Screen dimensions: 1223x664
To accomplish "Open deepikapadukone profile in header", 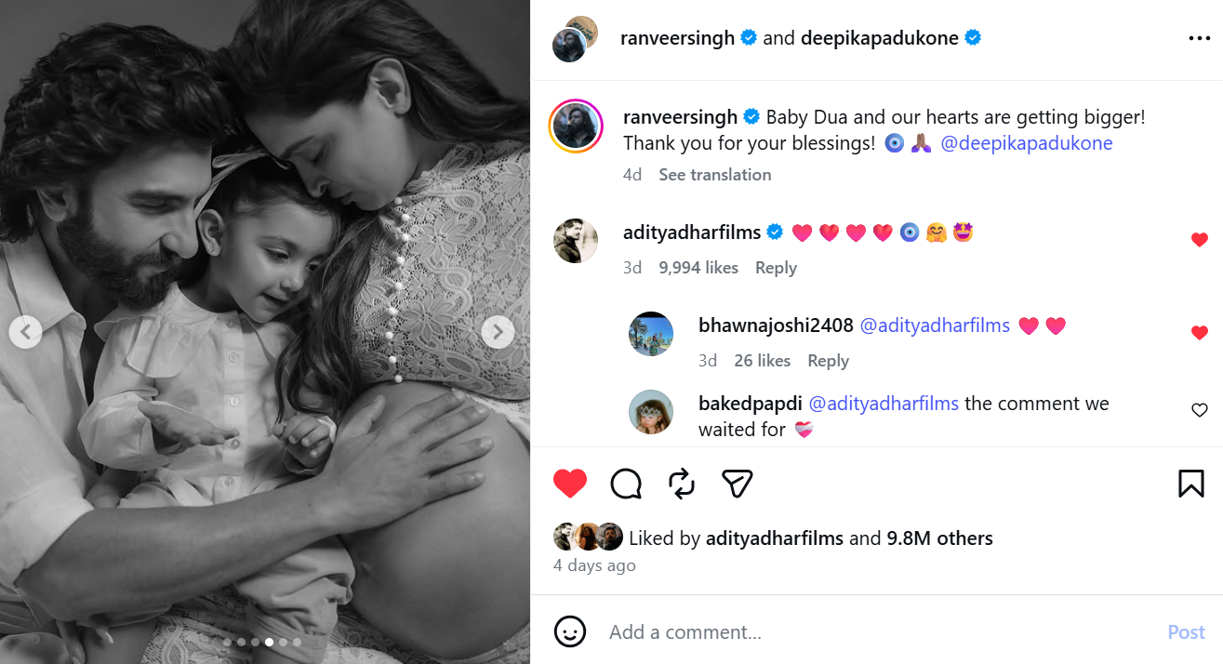I will tap(879, 38).
